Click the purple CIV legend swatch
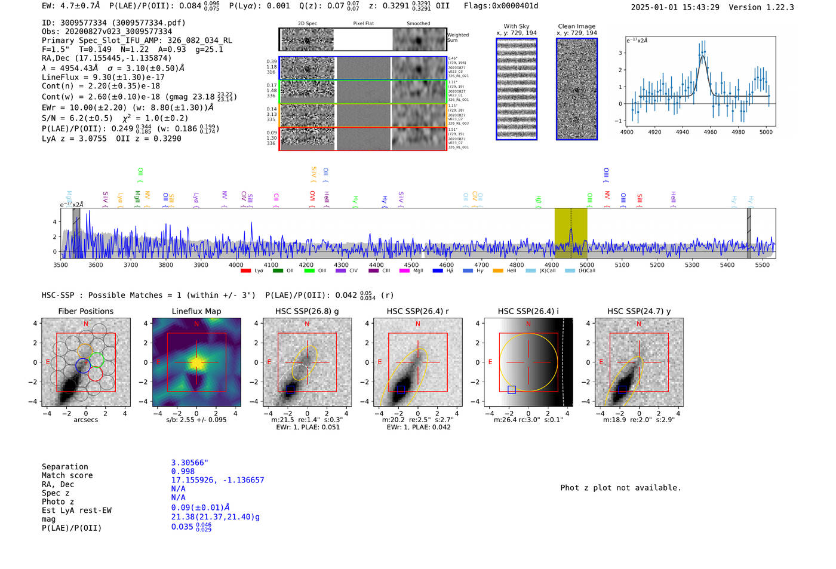836x569 pixels. [x=340, y=271]
